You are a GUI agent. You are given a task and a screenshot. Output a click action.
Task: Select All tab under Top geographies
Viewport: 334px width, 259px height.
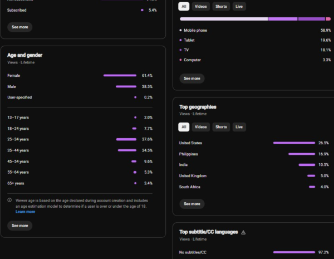[x=184, y=127]
